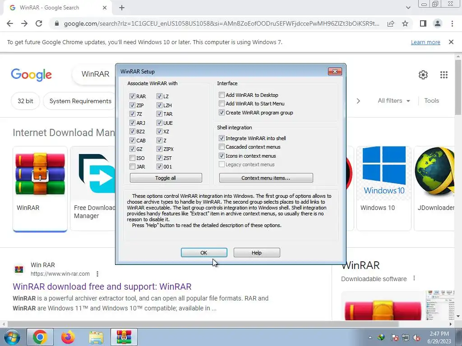Click the WinRAR taskbar icon
Viewport: 462px width, 346px height.
point(124,337)
